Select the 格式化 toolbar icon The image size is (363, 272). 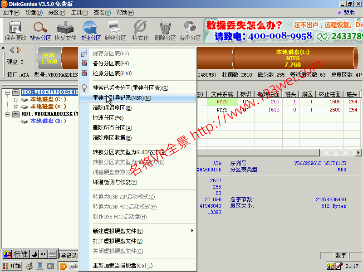pyautogui.click(x=140, y=30)
